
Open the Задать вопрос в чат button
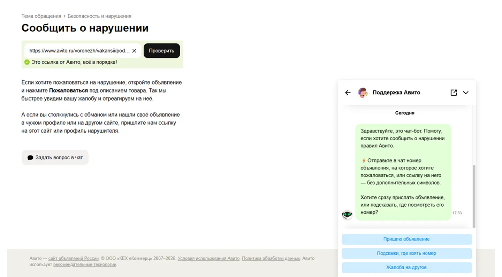pos(55,157)
